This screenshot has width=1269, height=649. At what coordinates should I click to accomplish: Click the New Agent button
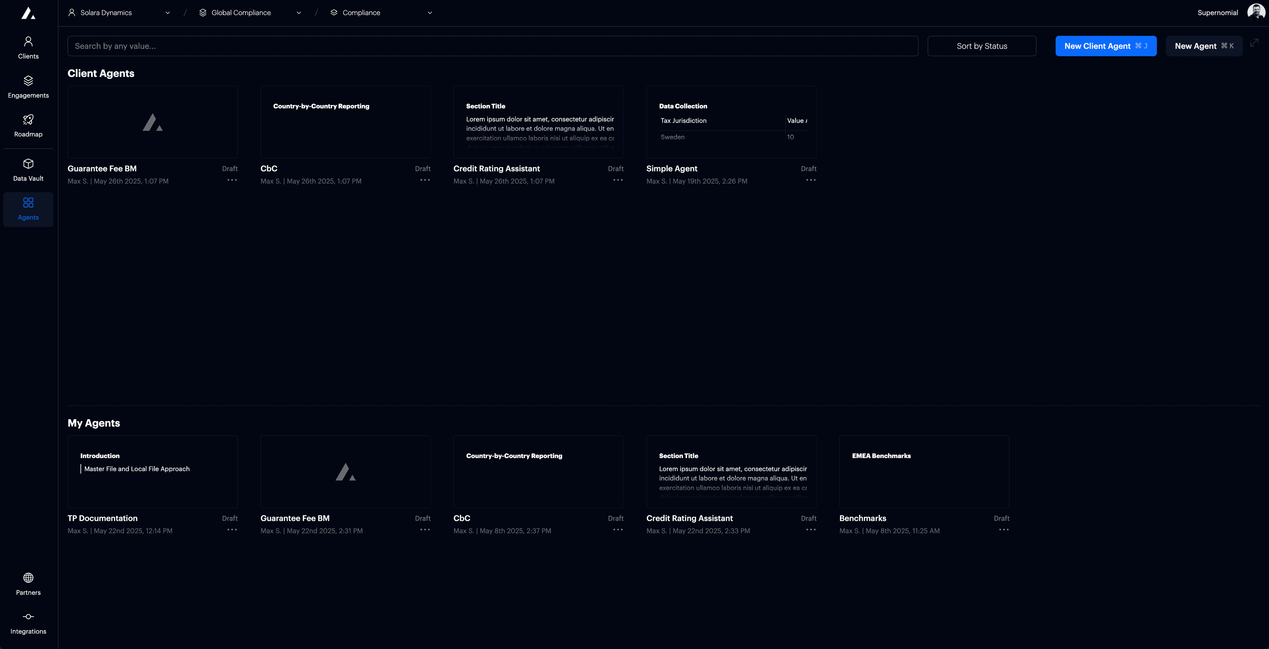1204,46
